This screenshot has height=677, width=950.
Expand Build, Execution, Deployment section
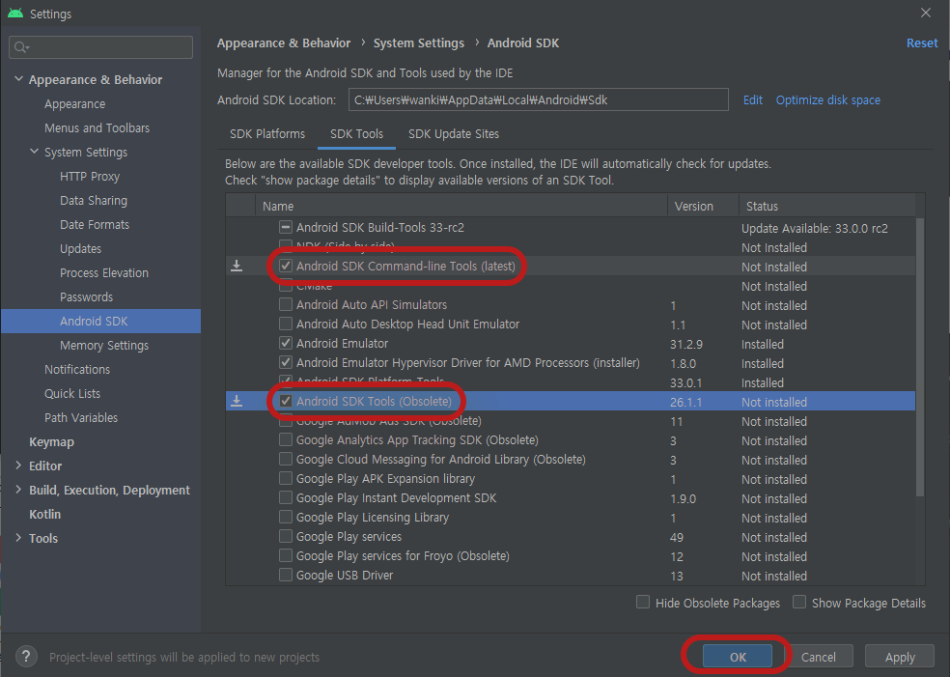(x=18, y=490)
